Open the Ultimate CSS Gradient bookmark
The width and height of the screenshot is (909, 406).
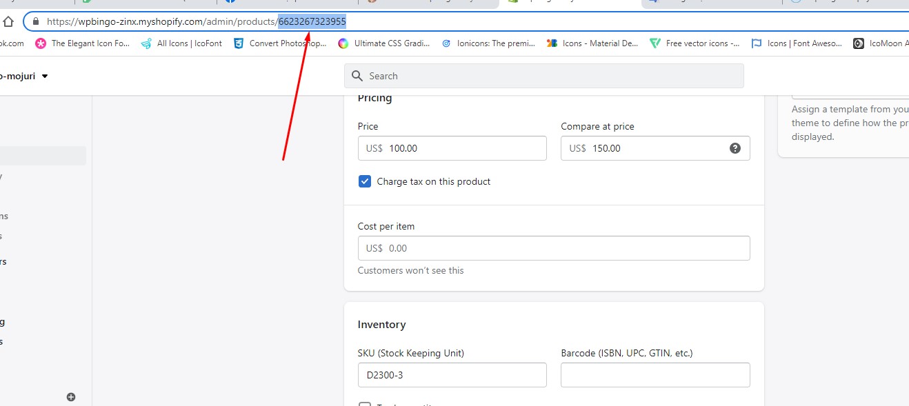click(x=384, y=43)
